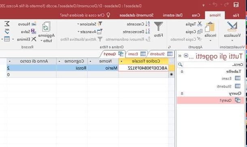
Task: Click the Rossi cell
Action: click(x=72, y=68)
